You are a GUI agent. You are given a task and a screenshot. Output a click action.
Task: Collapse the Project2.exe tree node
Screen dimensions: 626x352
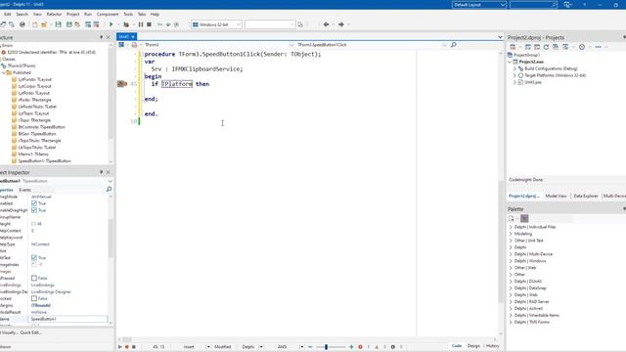click(510, 62)
